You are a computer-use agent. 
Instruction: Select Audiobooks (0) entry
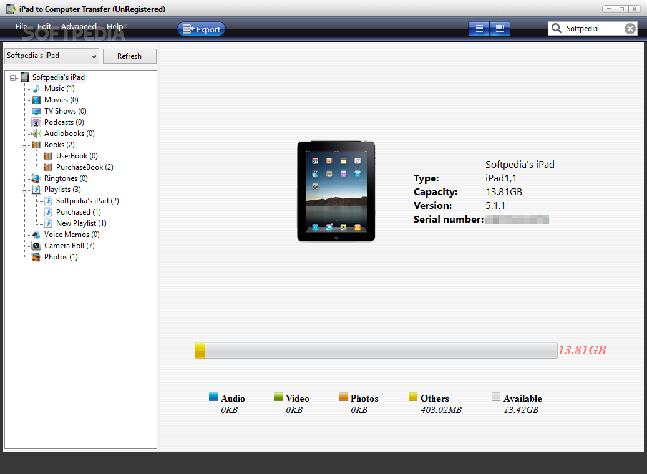[69, 133]
